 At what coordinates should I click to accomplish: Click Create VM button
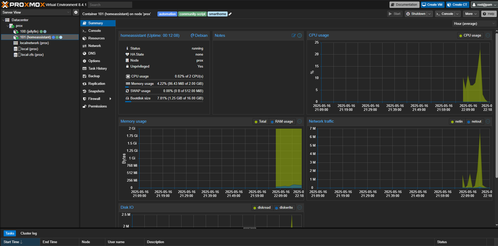point(432,5)
